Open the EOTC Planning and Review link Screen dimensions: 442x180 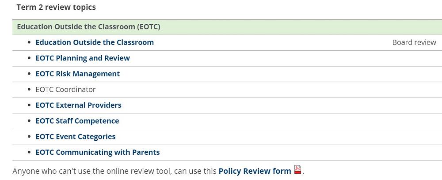[x=83, y=58]
